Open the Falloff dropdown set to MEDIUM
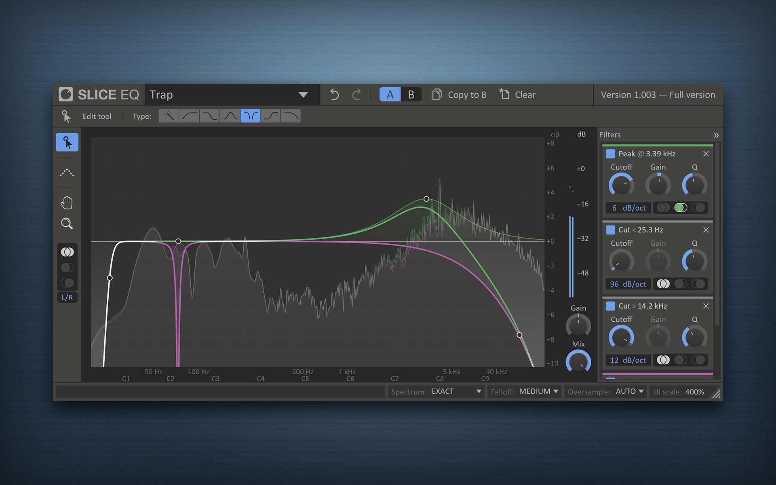Image resolution: width=776 pixels, height=485 pixels. [x=538, y=391]
